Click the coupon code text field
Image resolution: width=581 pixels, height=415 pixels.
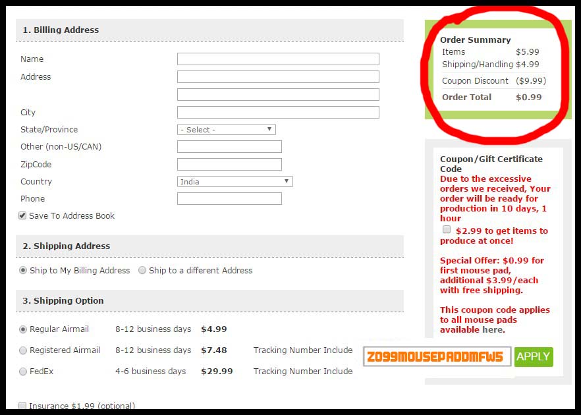(x=437, y=357)
